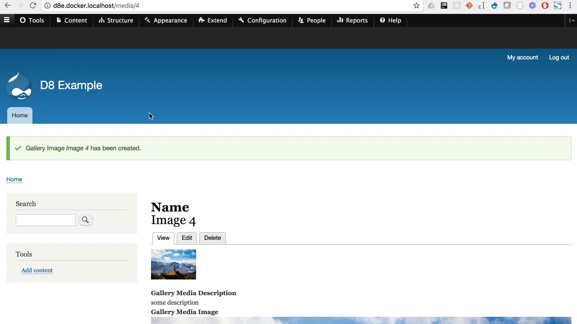Click the Google Drive extension icon
The width and height of the screenshot is (577, 324).
[x=431, y=5]
